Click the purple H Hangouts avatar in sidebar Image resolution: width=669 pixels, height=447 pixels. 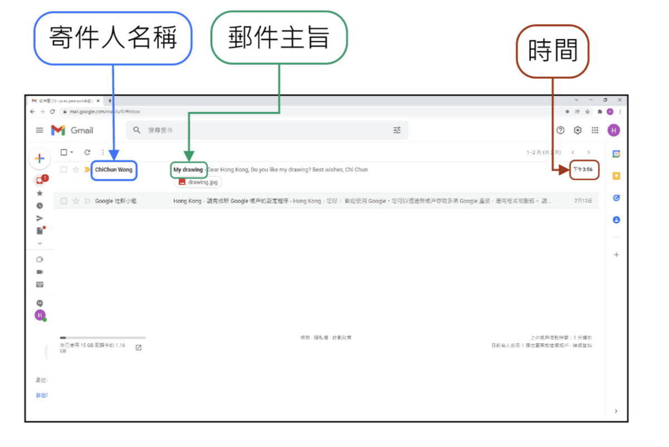(40, 315)
